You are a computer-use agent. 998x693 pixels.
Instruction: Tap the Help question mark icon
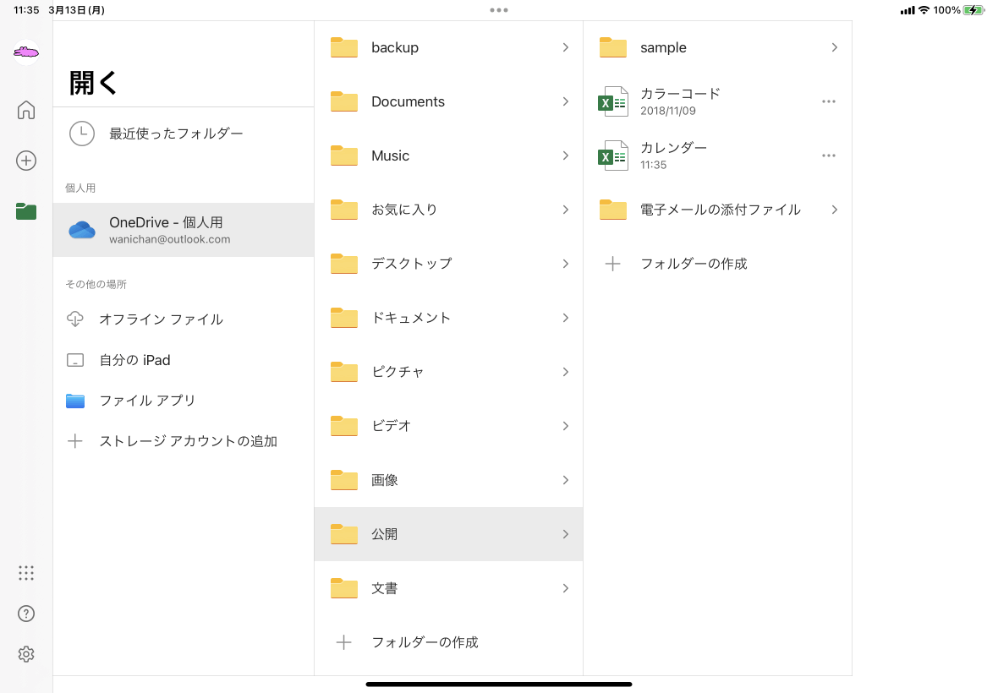pos(26,614)
